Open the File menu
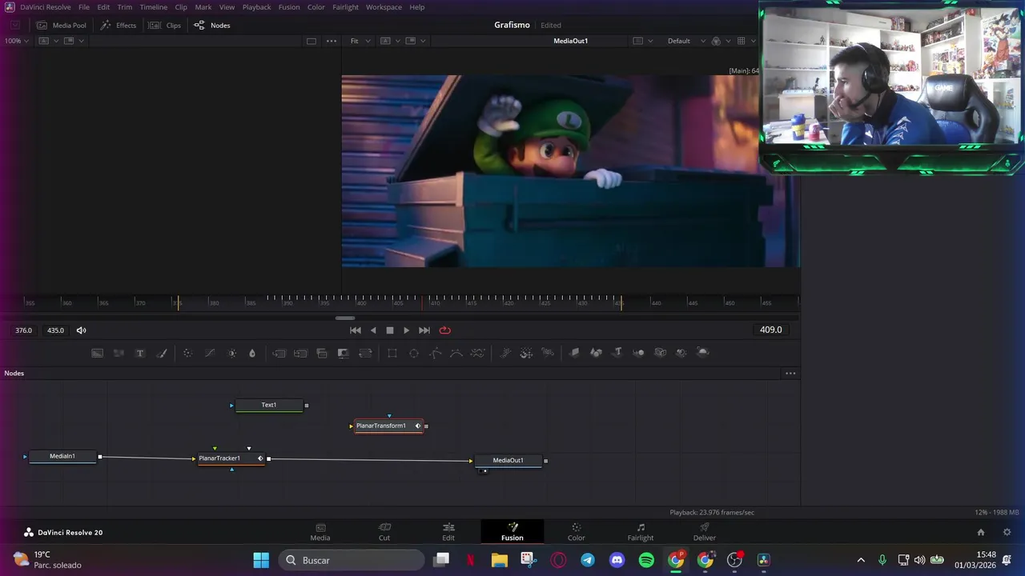 [x=84, y=7]
